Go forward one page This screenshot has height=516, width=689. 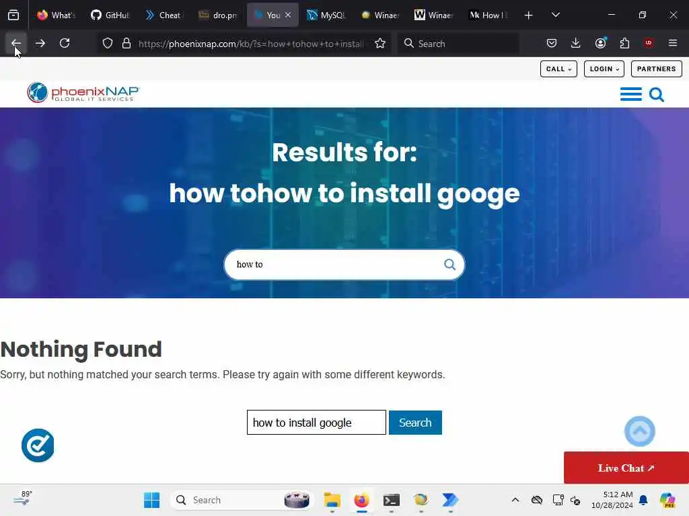coord(40,43)
